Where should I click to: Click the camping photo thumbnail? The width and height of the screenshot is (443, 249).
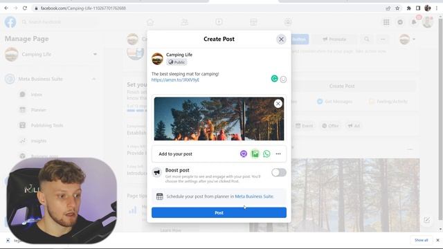pos(219,119)
